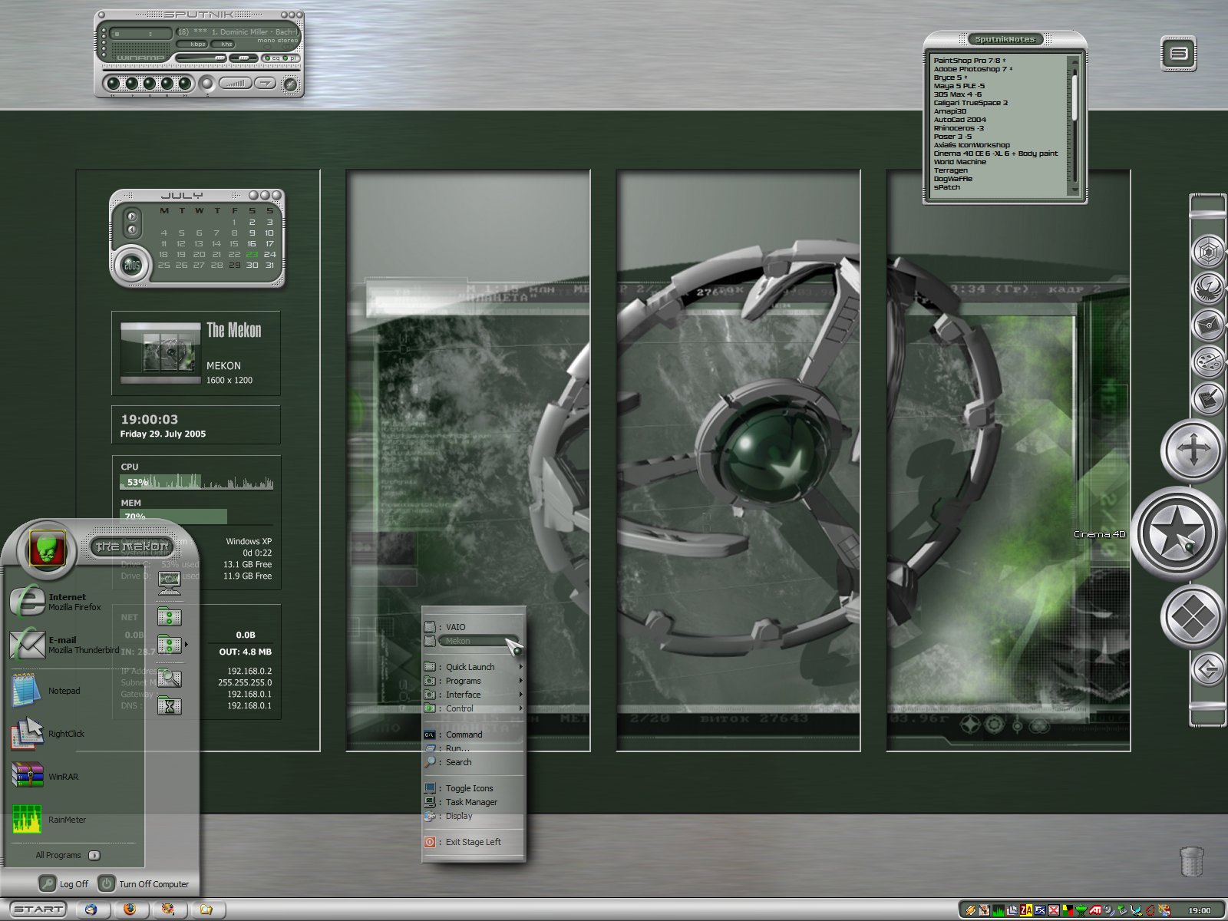Select 'Adobe Photoshop 7' in SputnikNotes
Screen dimensions: 1228x921
click(x=972, y=69)
